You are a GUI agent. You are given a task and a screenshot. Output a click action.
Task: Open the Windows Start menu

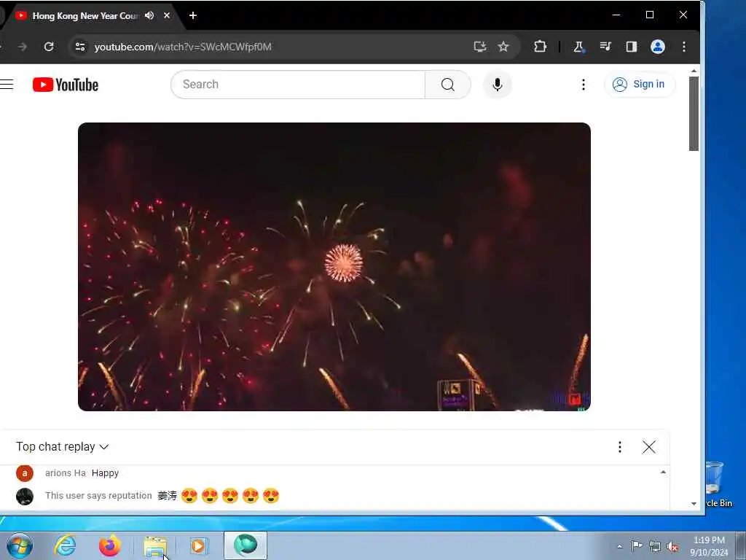pyautogui.click(x=20, y=545)
